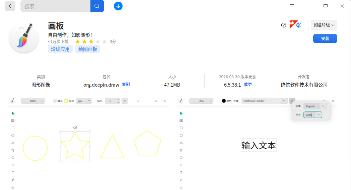Image resolution: width=351 pixels, height=190 pixels.
Task: Open the download manager arrow icon
Action: coord(118,6)
